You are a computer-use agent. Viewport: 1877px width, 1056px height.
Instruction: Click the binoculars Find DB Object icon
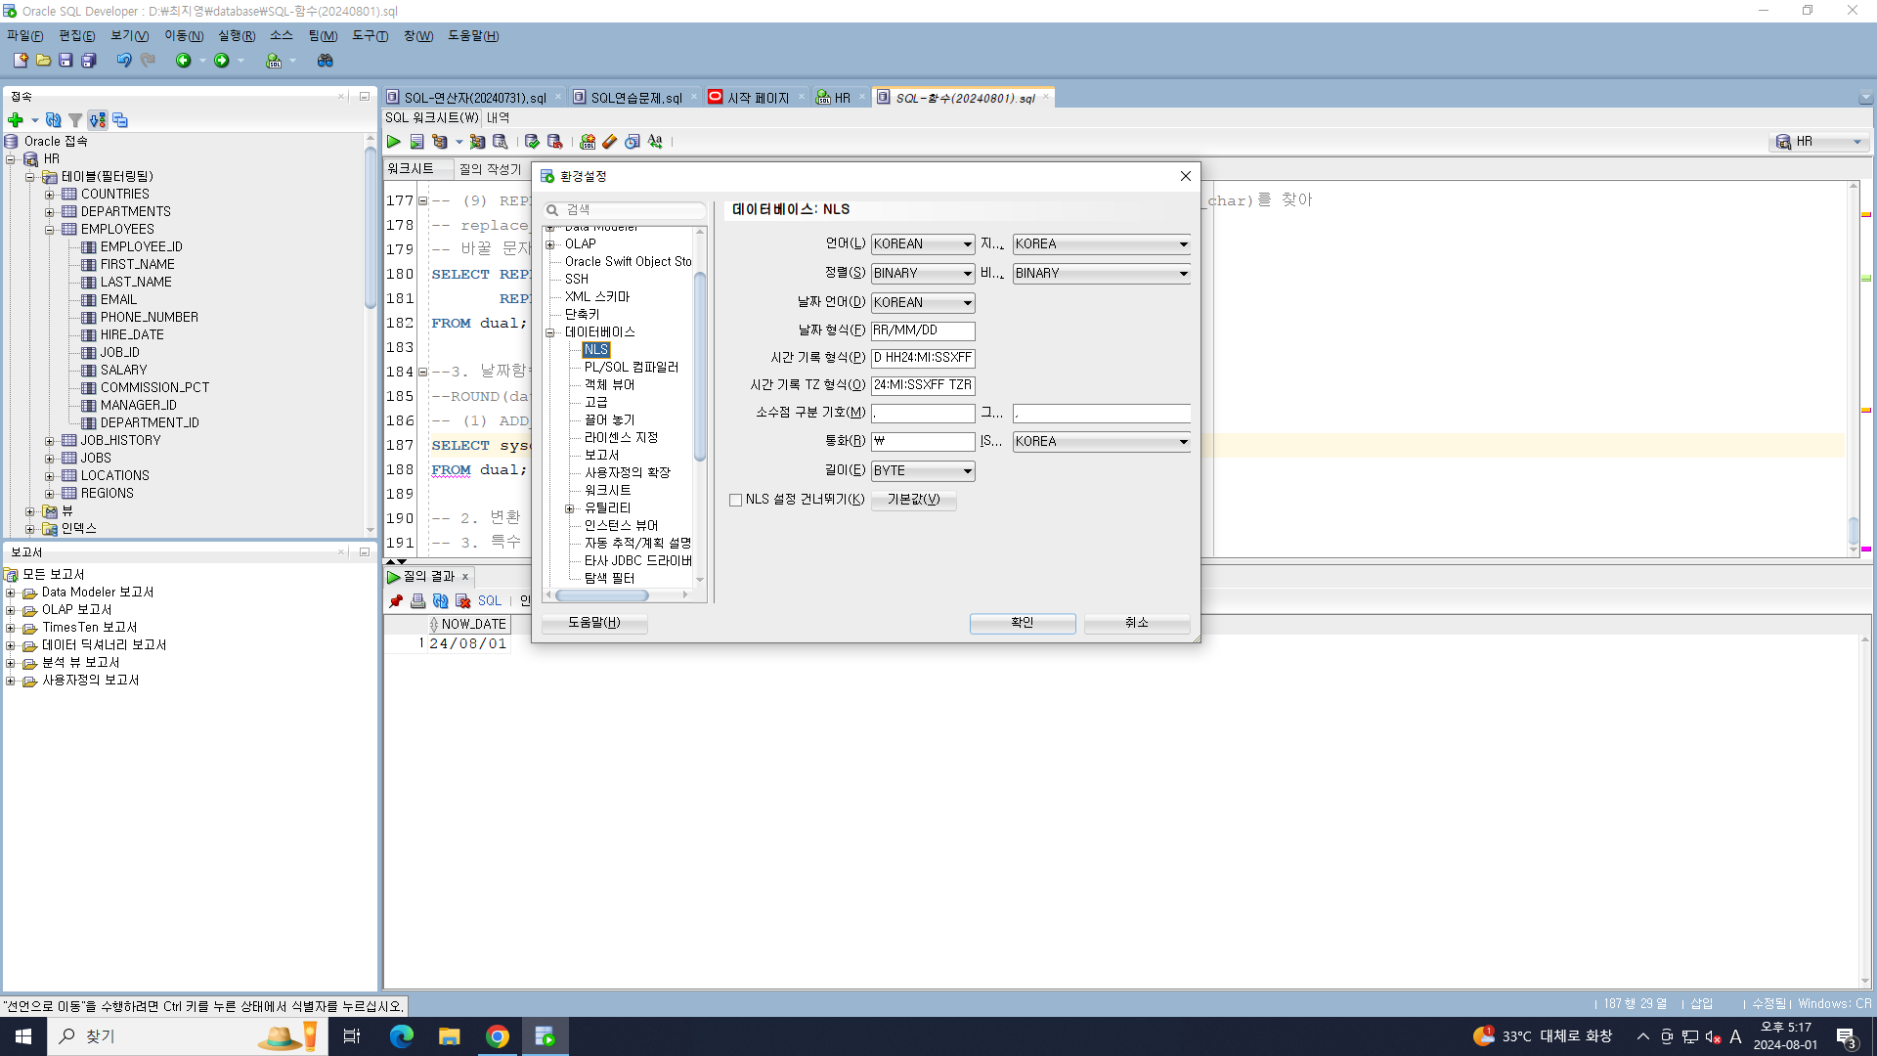tap(326, 61)
